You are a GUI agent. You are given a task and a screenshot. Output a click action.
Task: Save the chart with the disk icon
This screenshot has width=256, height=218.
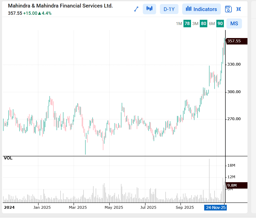point(228,9)
